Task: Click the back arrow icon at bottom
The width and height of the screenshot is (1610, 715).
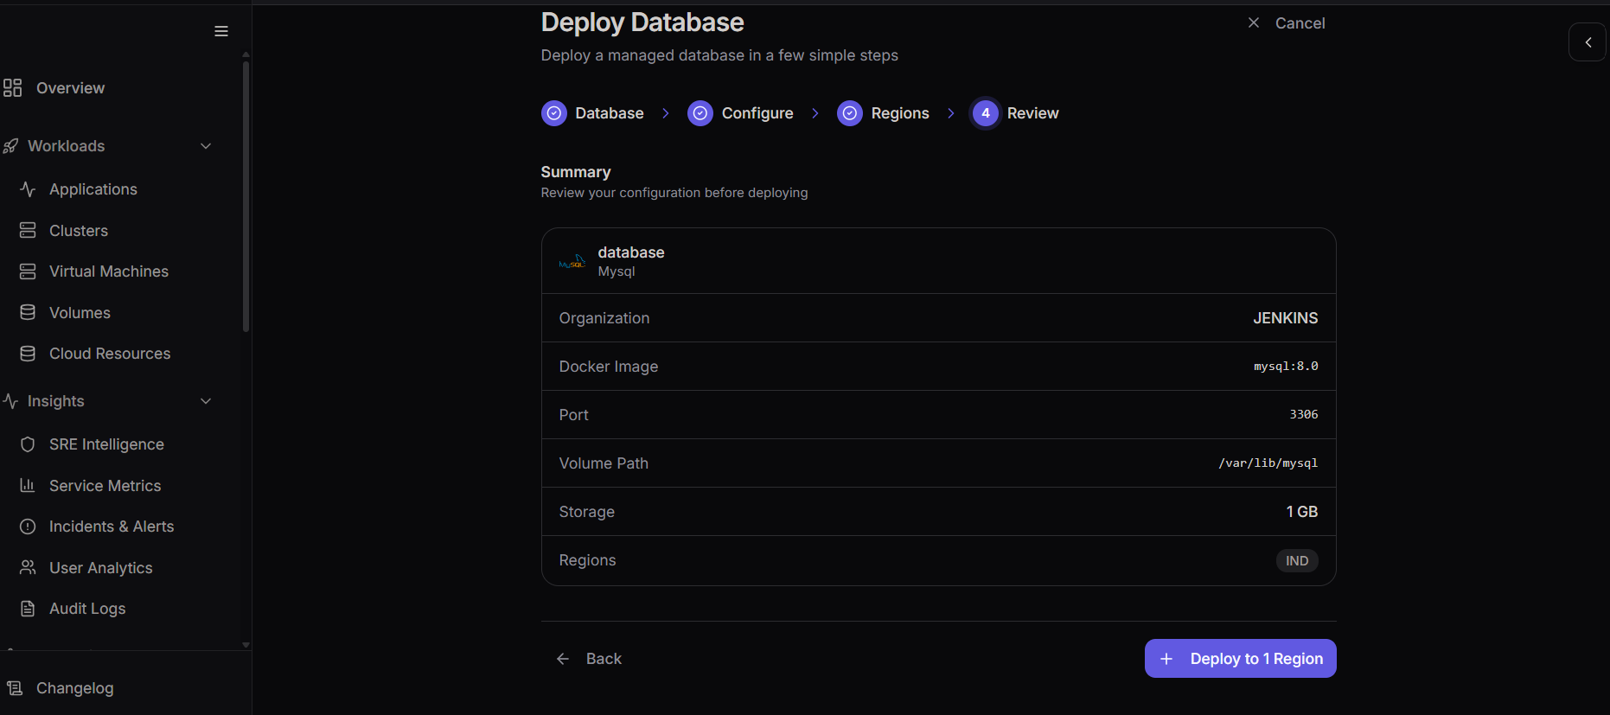Action: (563, 659)
